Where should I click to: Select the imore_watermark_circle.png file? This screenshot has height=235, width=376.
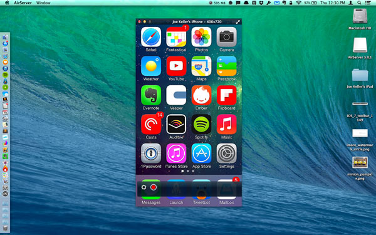click(360, 133)
